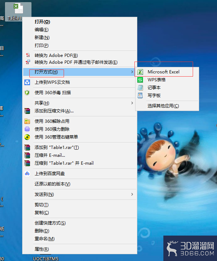Viewport: 217px width, 261px height.
Task: Click the WPS cloud upload cube icon
Action: point(27,82)
